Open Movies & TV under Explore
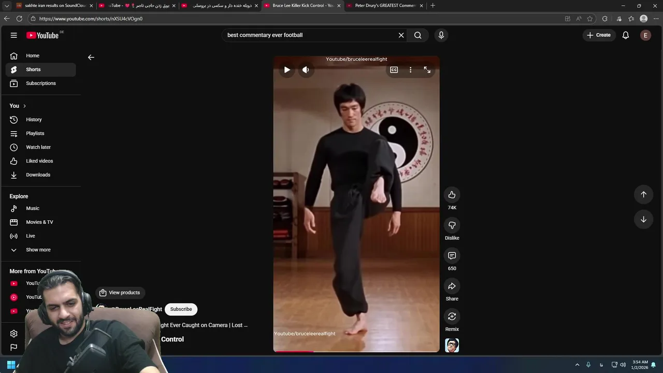The height and width of the screenshot is (373, 663). coord(41,222)
